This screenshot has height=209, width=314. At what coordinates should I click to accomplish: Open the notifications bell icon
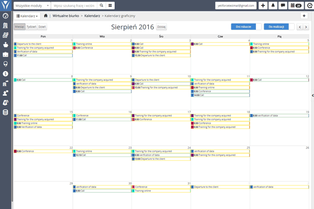[273, 5]
